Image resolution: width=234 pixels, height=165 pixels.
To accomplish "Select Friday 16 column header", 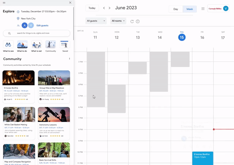I will click(202, 35).
